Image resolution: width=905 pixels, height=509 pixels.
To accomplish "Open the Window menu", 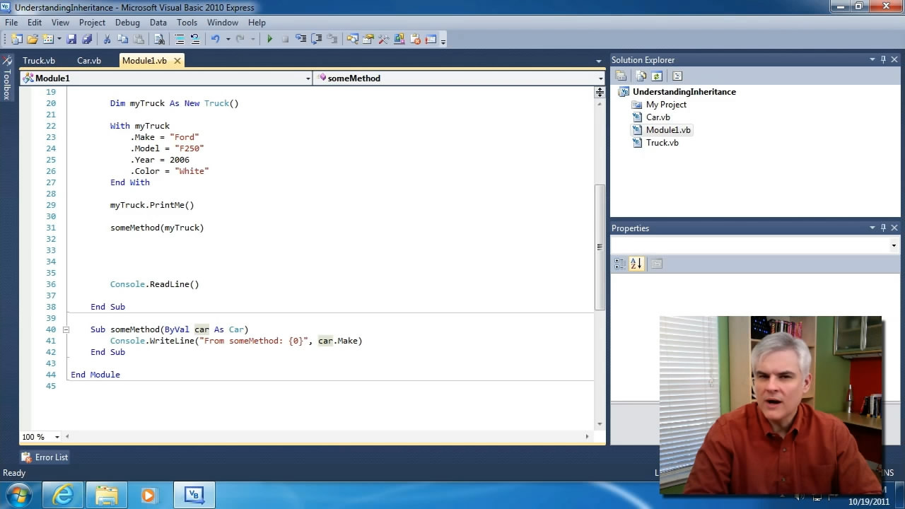I will pyautogui.click(x=223, y=23).
